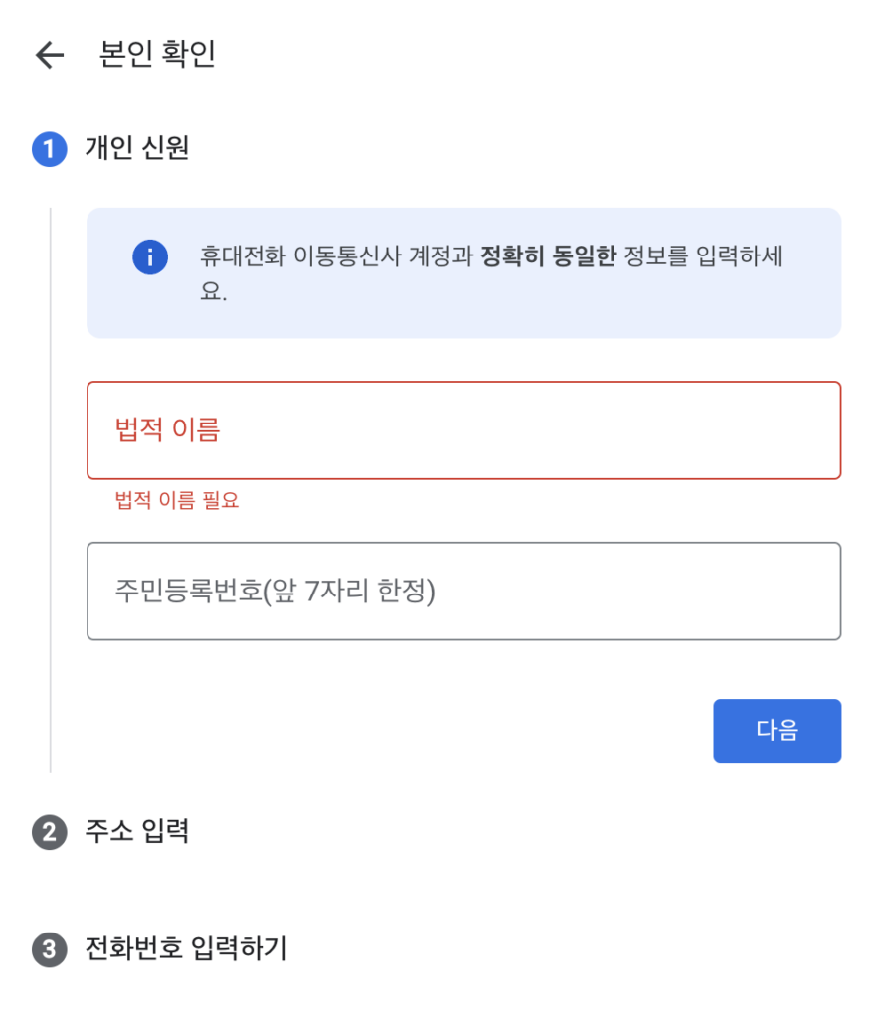Viewport: 877px width, 1018px height.
Task: Click the step 1 number badge
Action: pyautogui.click(x=49, y=150)
